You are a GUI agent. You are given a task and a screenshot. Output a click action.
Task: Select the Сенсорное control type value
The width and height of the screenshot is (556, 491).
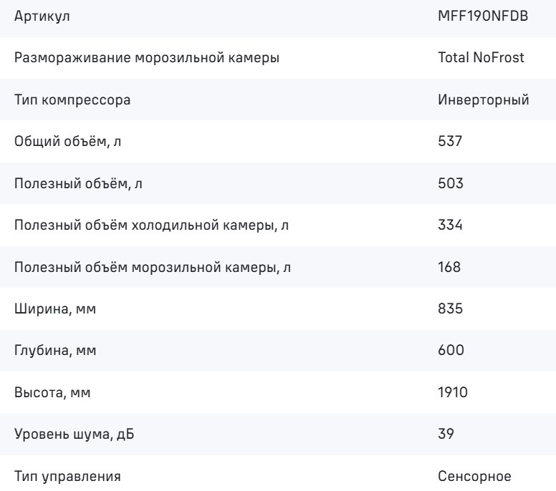coord(474,476)
